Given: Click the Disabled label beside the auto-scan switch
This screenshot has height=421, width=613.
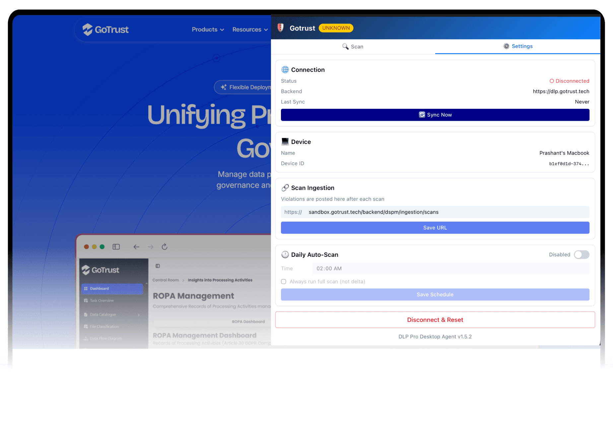Looking at the screenshot, I should click(x=560, y=254).
